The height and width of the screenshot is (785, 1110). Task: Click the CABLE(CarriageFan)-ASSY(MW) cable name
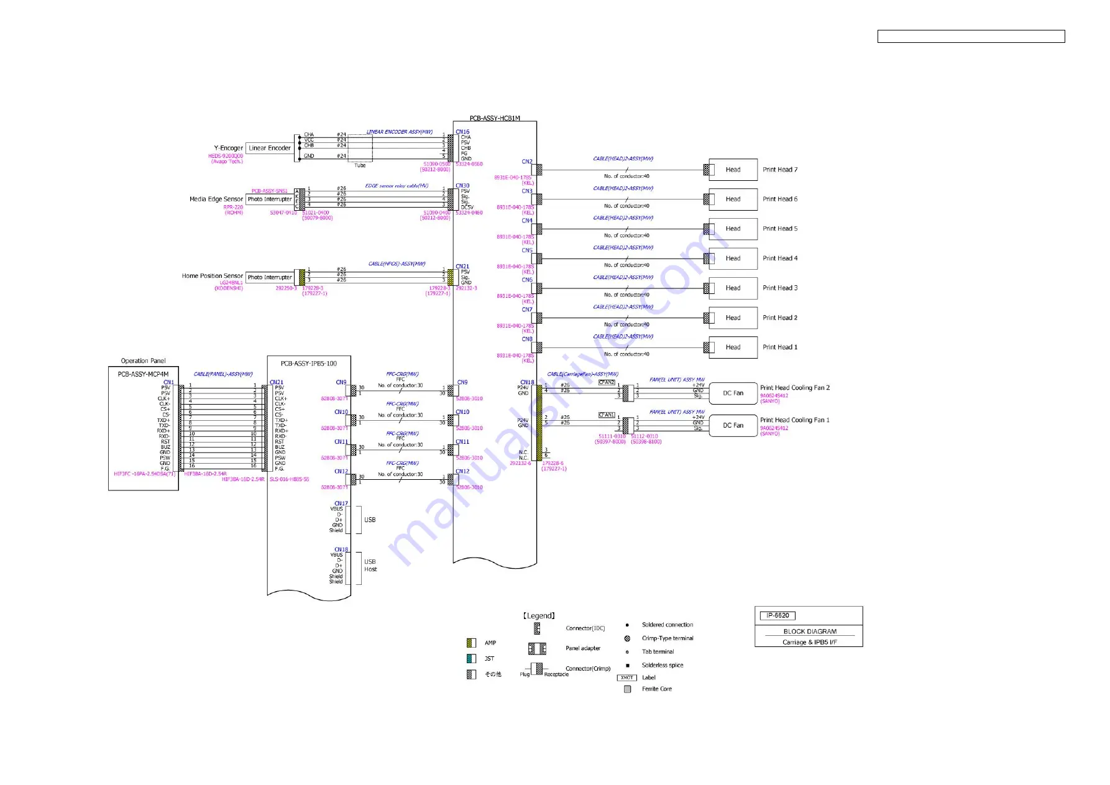point(582,374)
